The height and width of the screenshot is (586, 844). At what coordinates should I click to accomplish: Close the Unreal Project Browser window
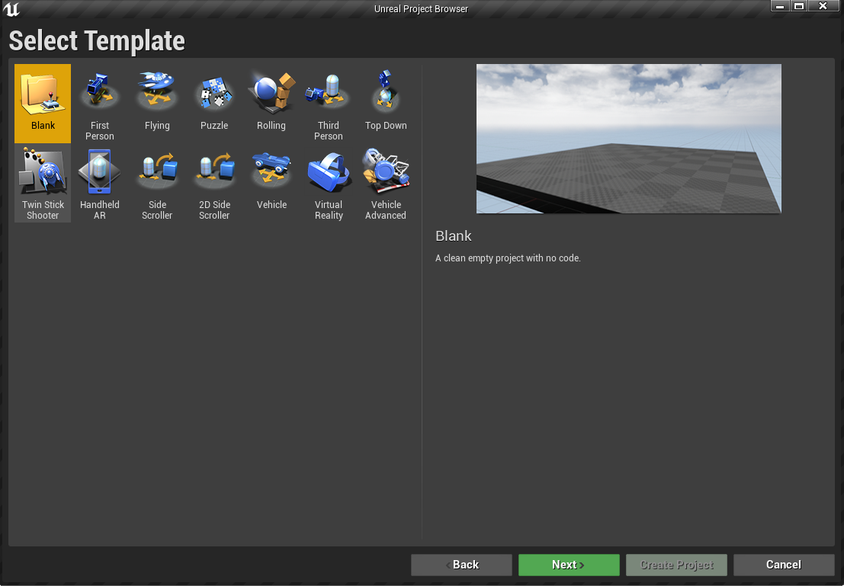point(823,6)
